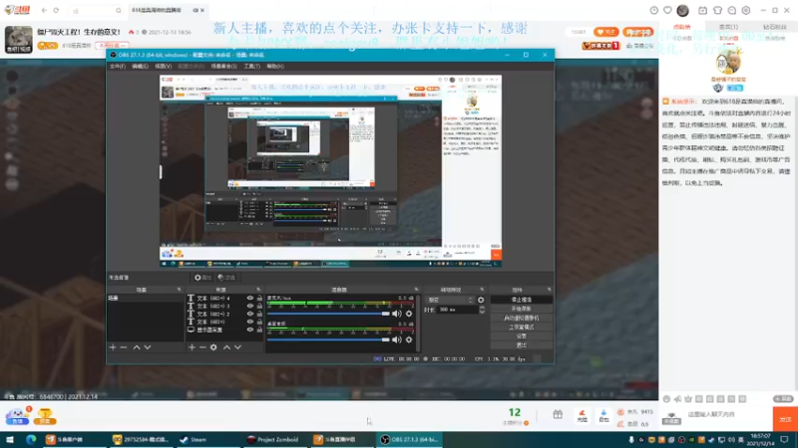The image size is (798, 448).
Task: Open the messages icon in Douyu header
Action: coord(732,10)
